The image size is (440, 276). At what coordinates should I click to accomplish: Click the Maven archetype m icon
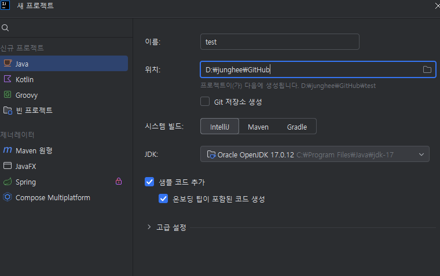click(8, 150)
